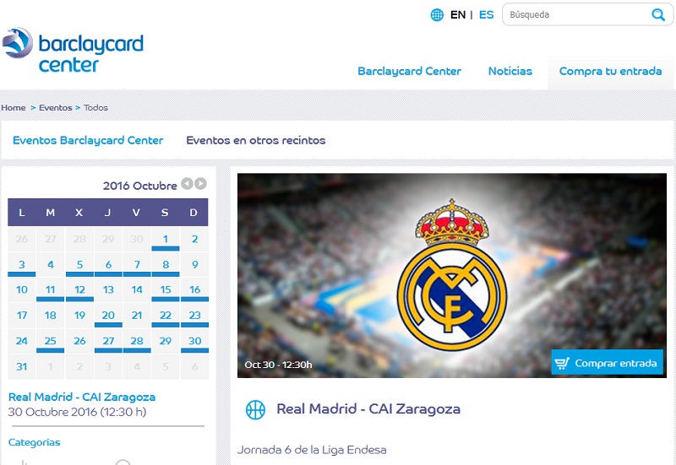Screen dimensions: 676x465
Task: Switch language to ES
Action: pyautogui.click(x=487, y=15)
